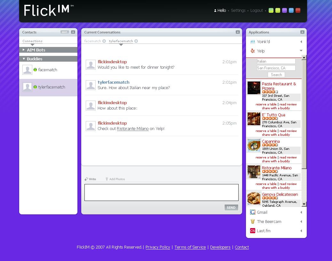The image size is (332, 261).
Task: Click the Italian search term field
Action: (x=276, y=61)
